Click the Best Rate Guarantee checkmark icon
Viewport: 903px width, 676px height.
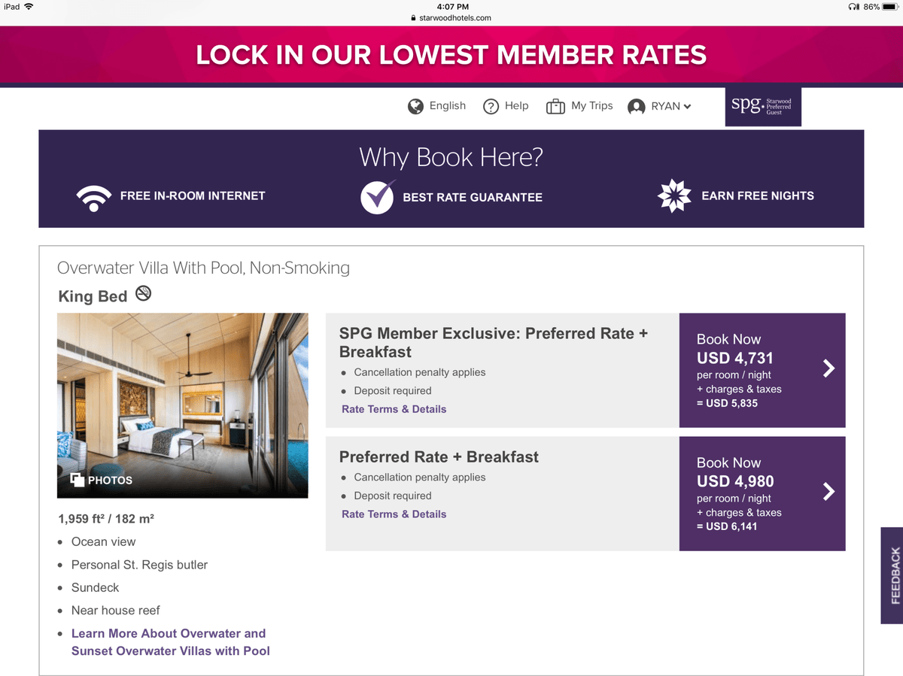click(x=377, y=197)
